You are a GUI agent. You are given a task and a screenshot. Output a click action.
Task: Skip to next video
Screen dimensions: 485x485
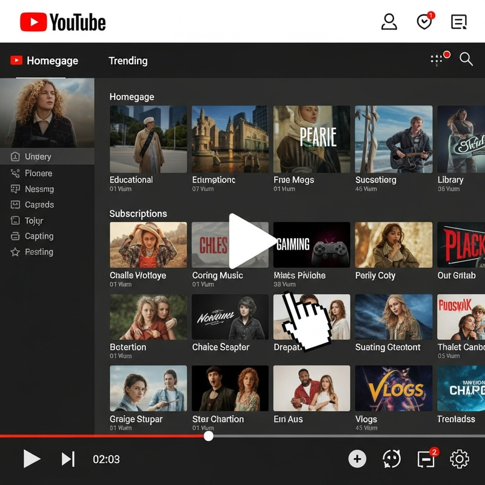click(68, 459)
